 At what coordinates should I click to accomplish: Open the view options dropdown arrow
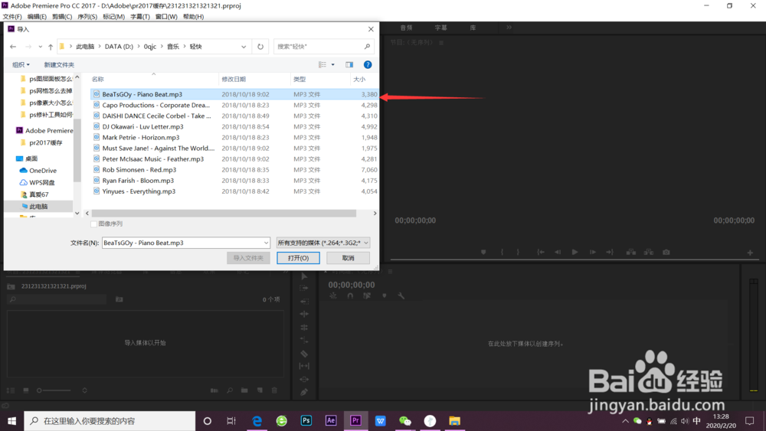[x=333, y=64]
